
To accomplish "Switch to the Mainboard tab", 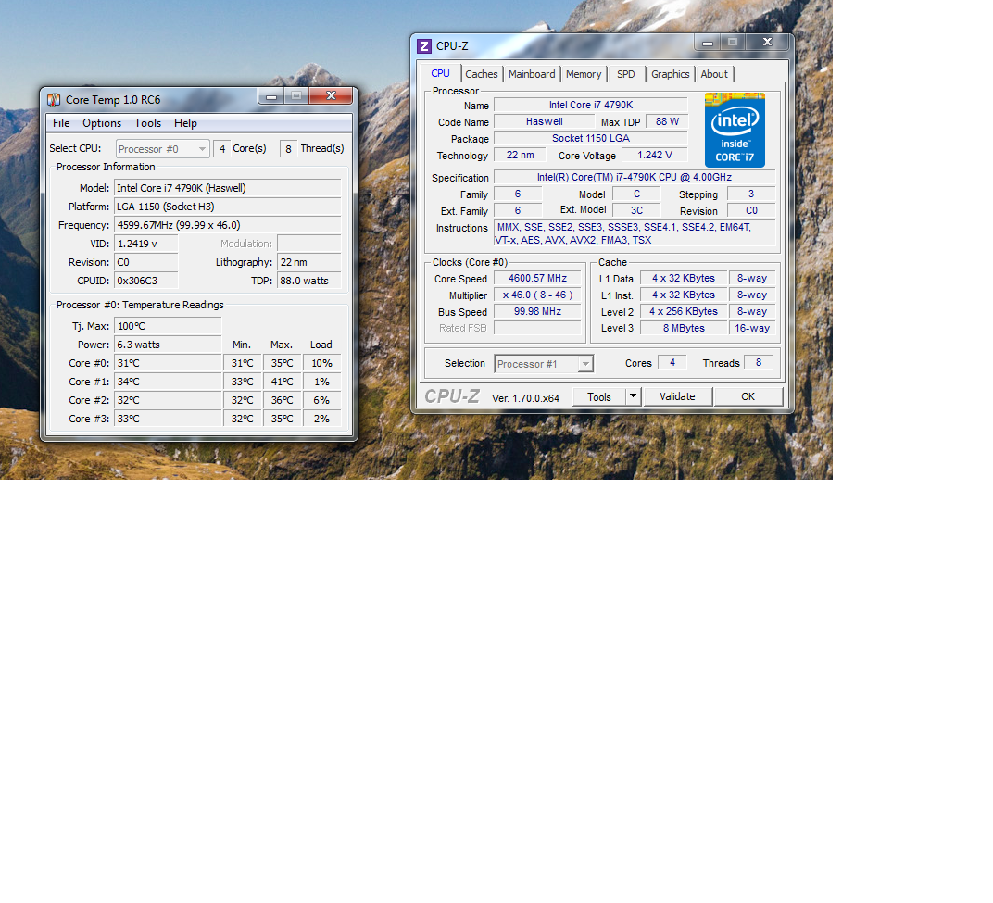I will pyautogui.click(x=532, y=74).
